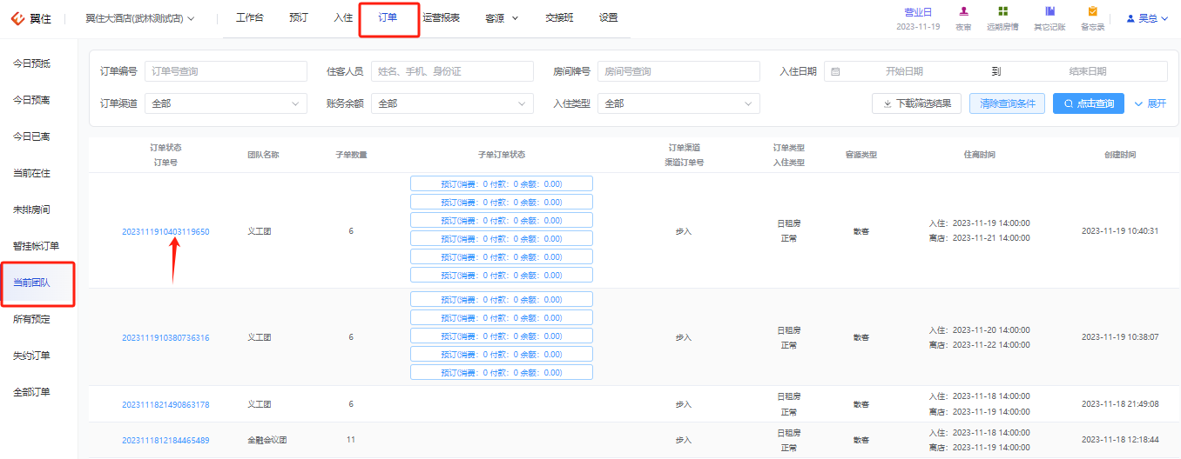Select 全部订单 in sidebar
The height and width of the screenshot is (459, 1181).
click(x=31, y=392)
